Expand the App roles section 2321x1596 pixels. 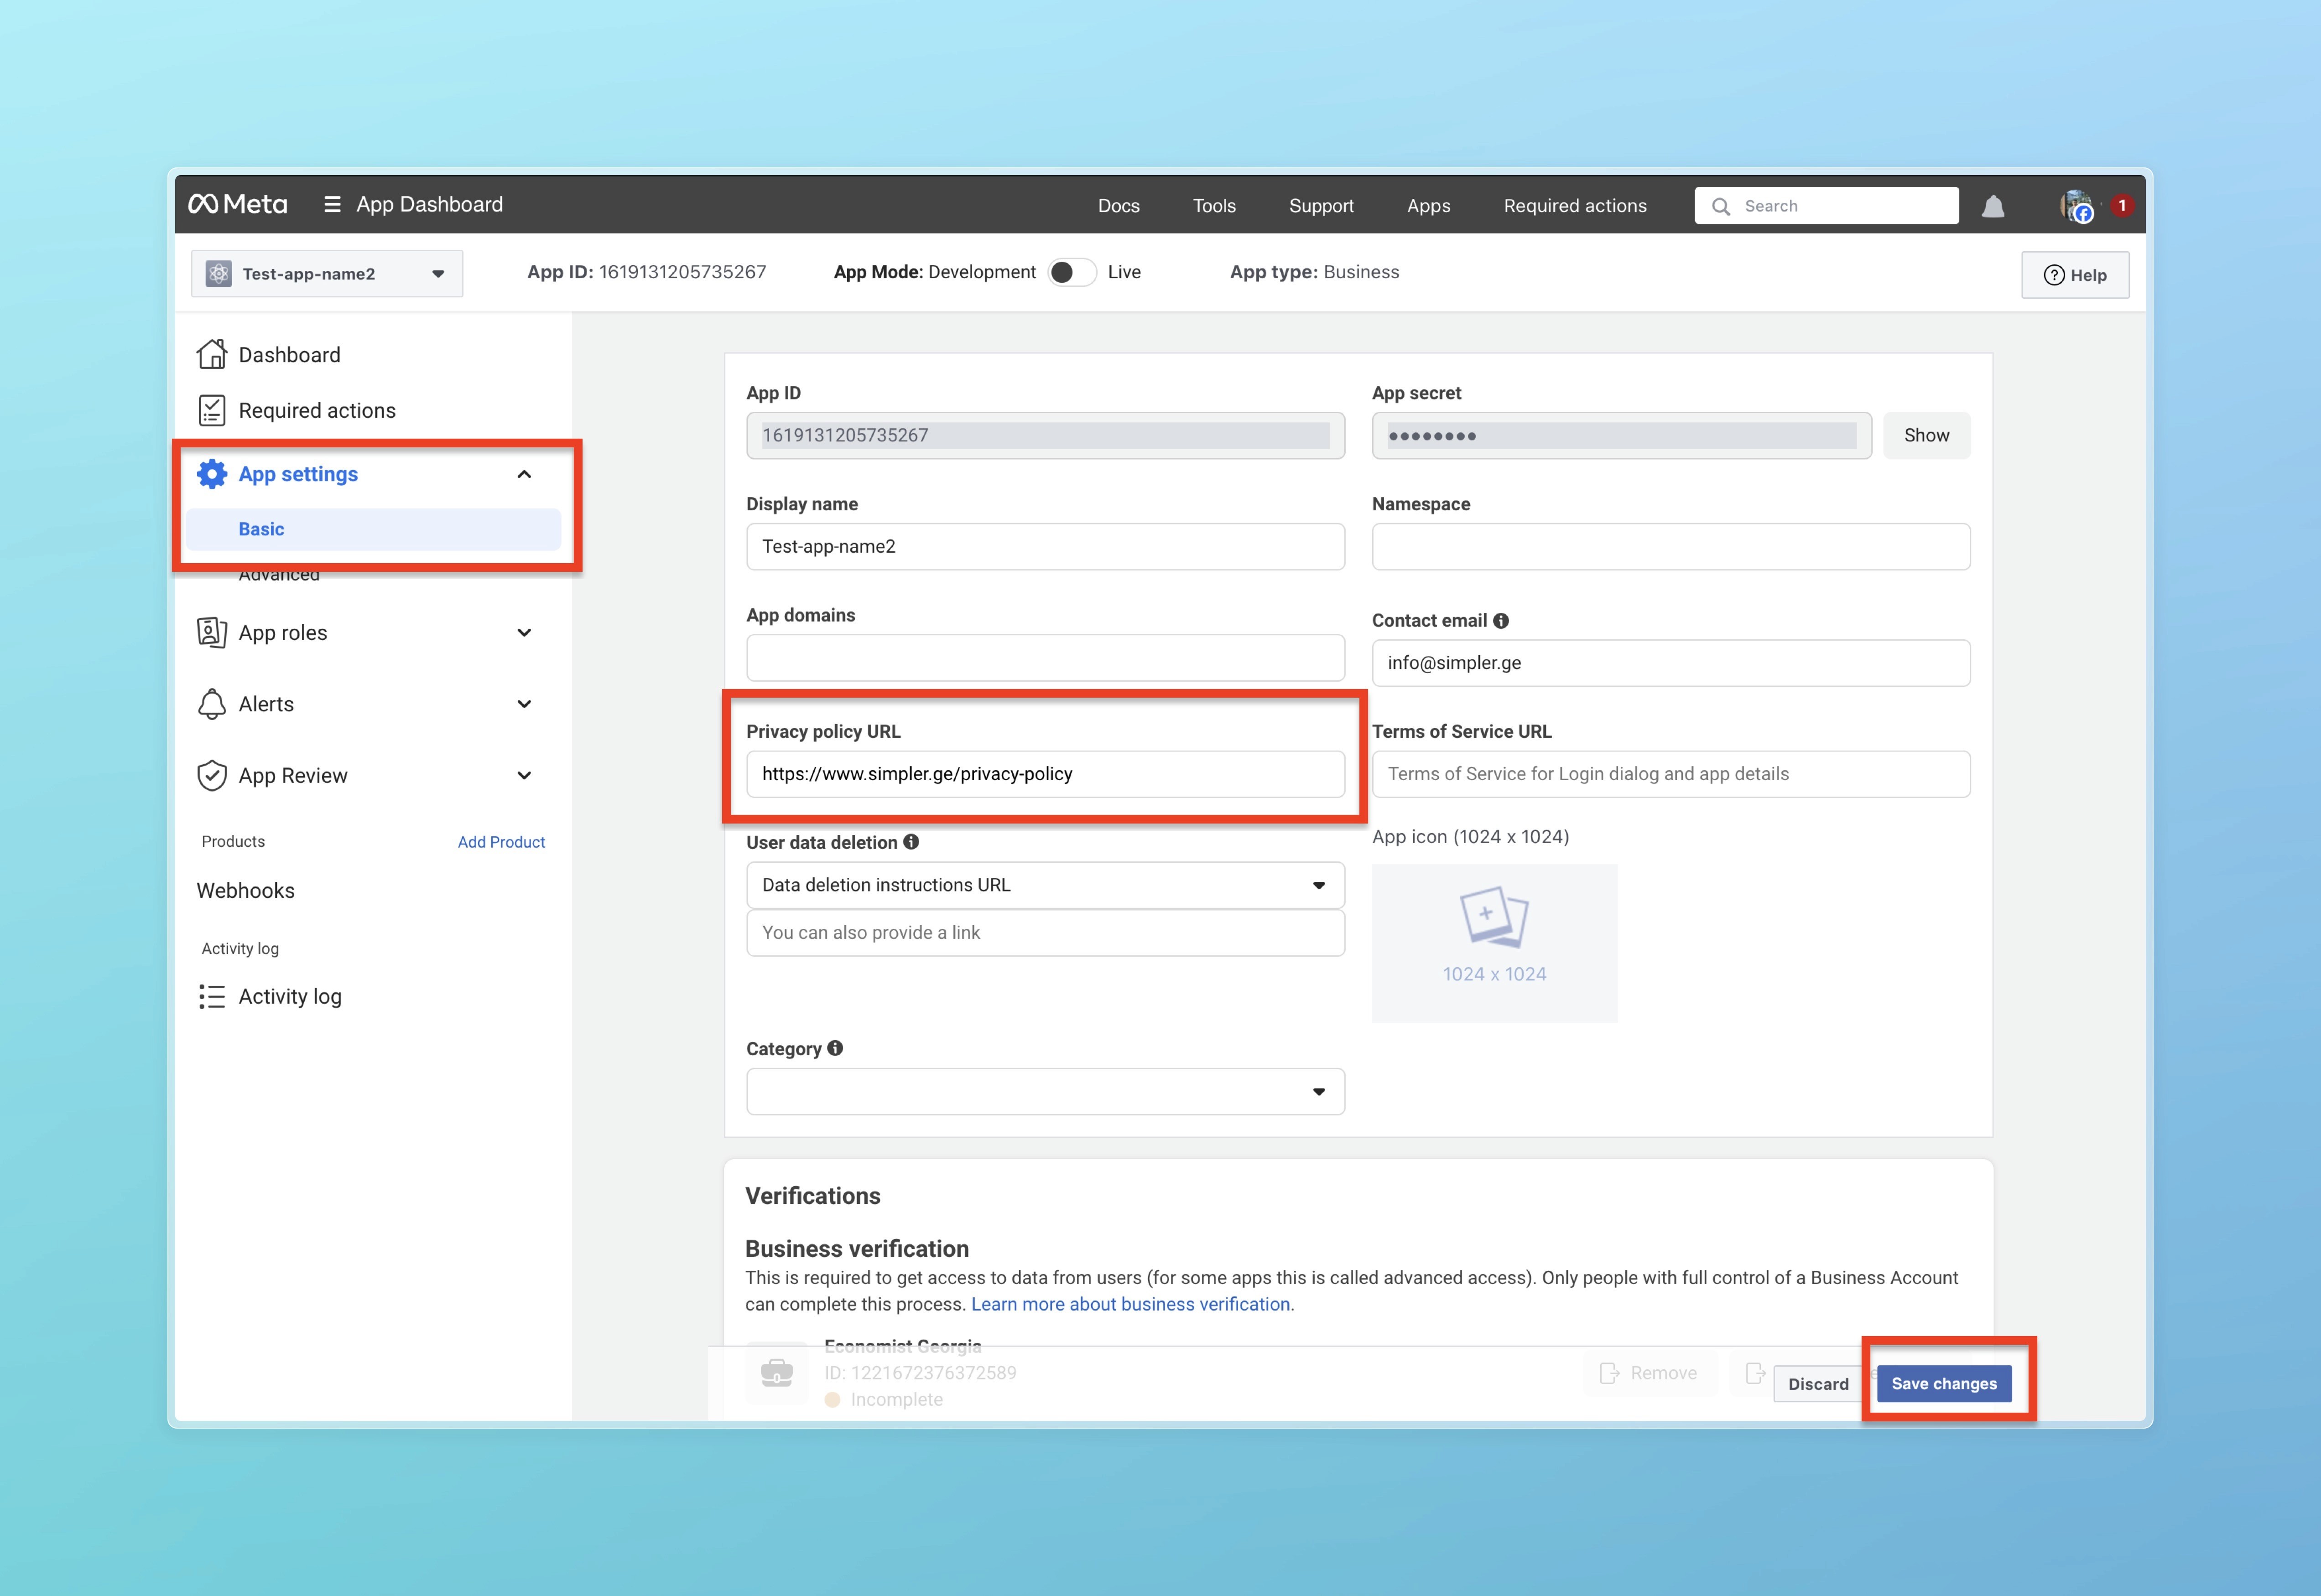point(523,633)
